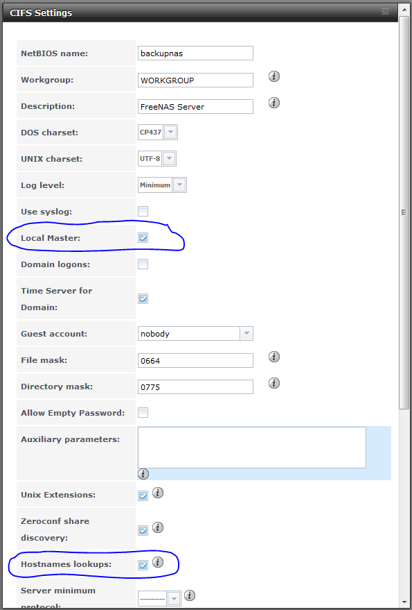Click Zeroconf share discovery info icon
This screenshot has height=610, width=412.
click(158, 527)
